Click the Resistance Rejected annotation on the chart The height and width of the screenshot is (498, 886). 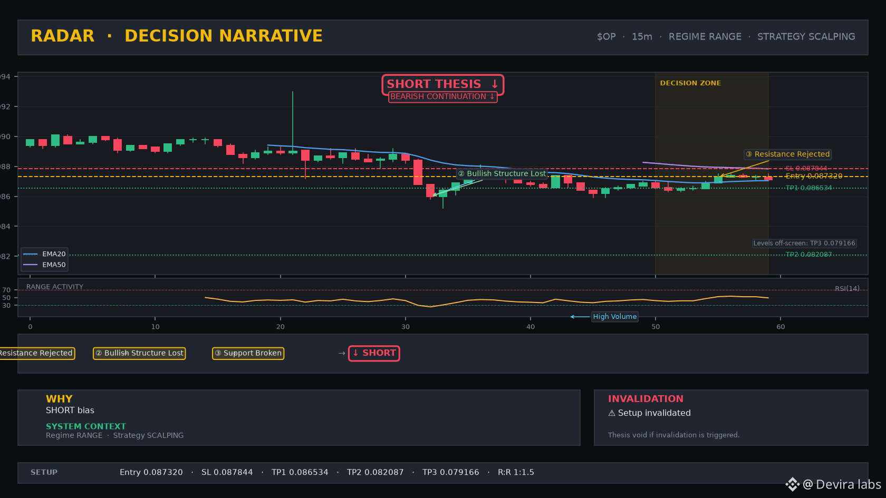coord(787,154)
